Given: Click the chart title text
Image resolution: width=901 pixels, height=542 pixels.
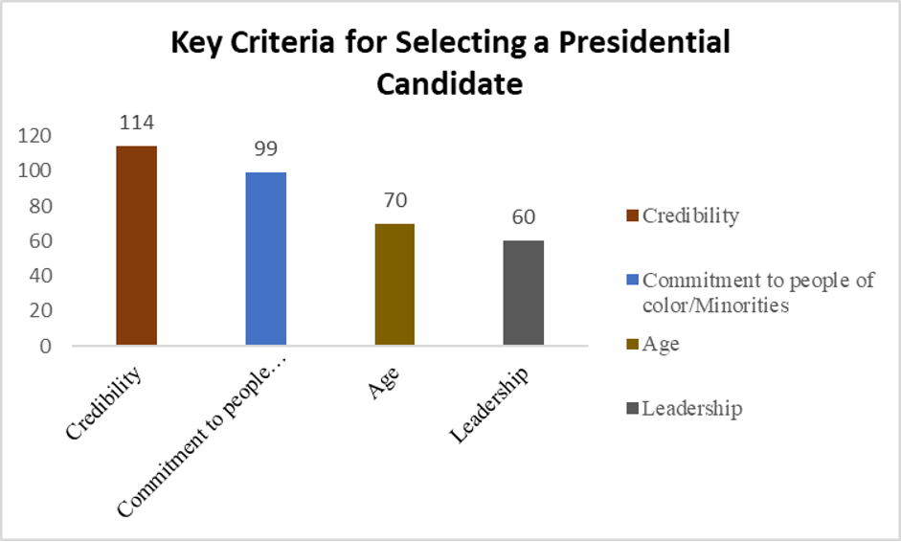Looking at the screenshot, I should (x=450, y=62).
